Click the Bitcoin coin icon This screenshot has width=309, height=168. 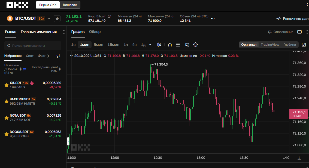pyautogui.click(x=10, y=18)
